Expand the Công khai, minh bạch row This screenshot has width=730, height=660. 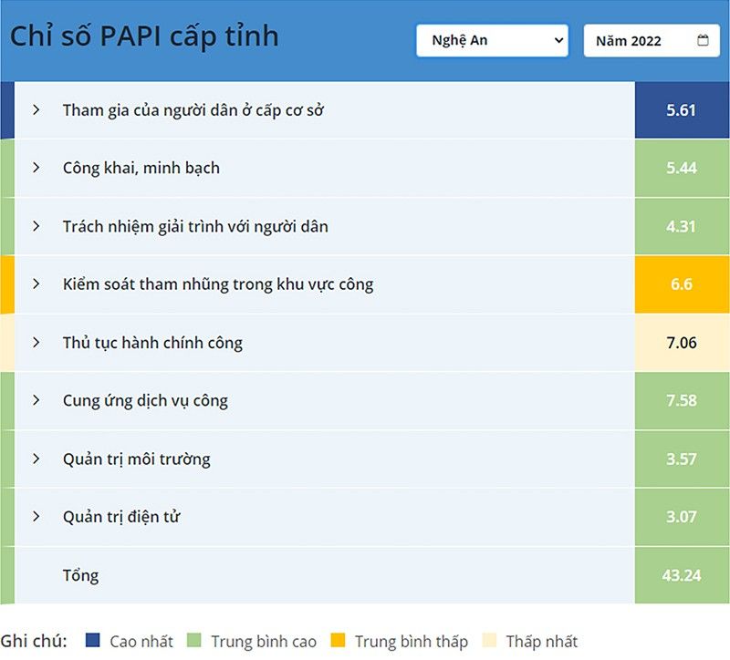pyautogui.click(x=36, y=168)
